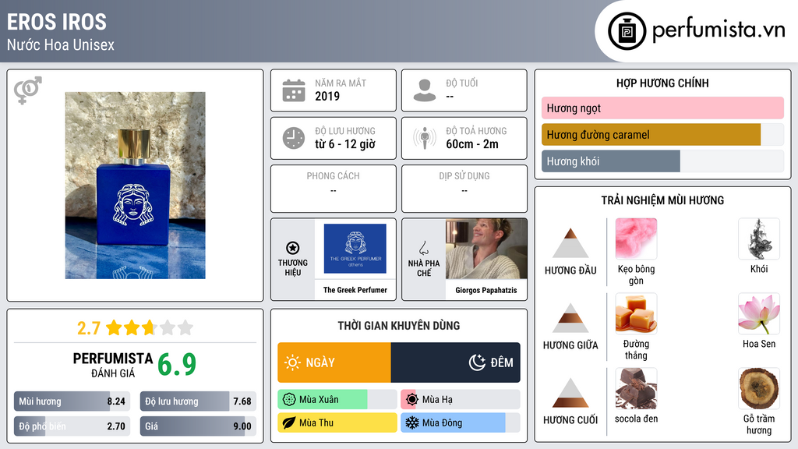Viewport: 798px width, 449px height.
Task: Click the Perfumista đánh giá label
Action: pyautogui.click(x=113, y=365)
